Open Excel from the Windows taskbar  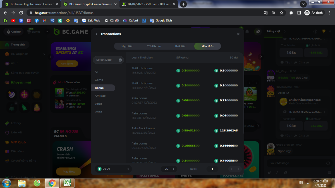[x=66, y=183]
